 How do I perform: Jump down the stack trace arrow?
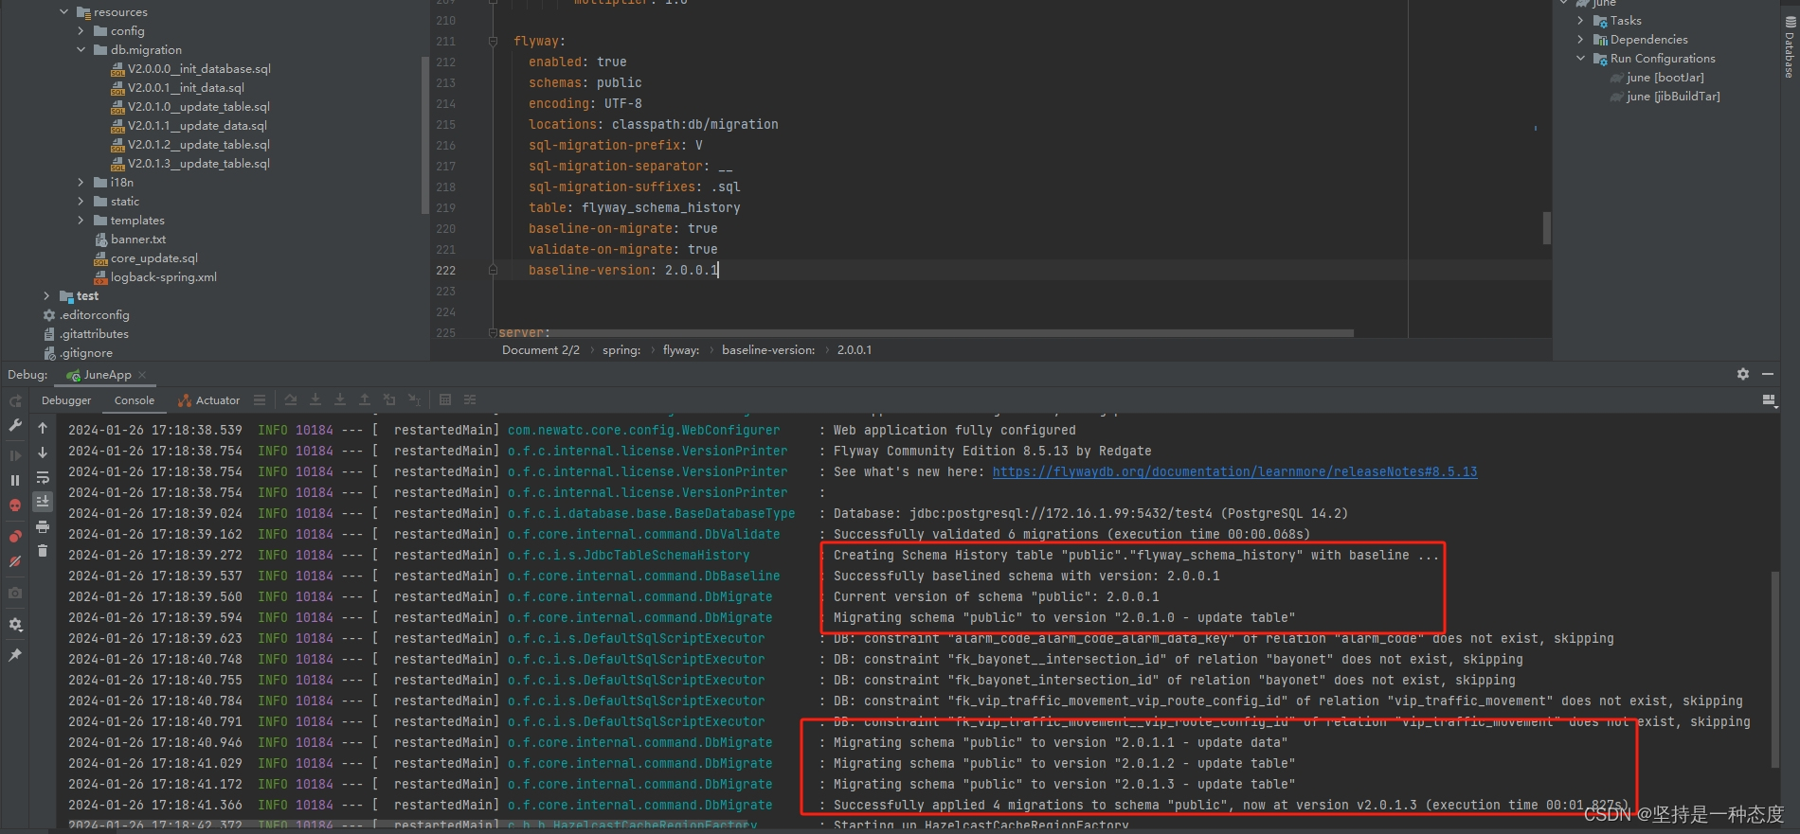(x=43, y=452)
